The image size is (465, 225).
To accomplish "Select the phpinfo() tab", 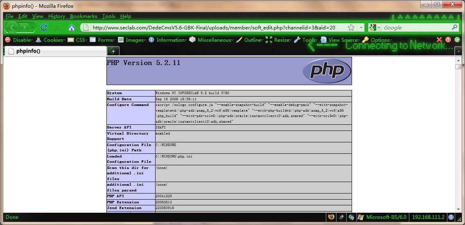I will point(55,51).
